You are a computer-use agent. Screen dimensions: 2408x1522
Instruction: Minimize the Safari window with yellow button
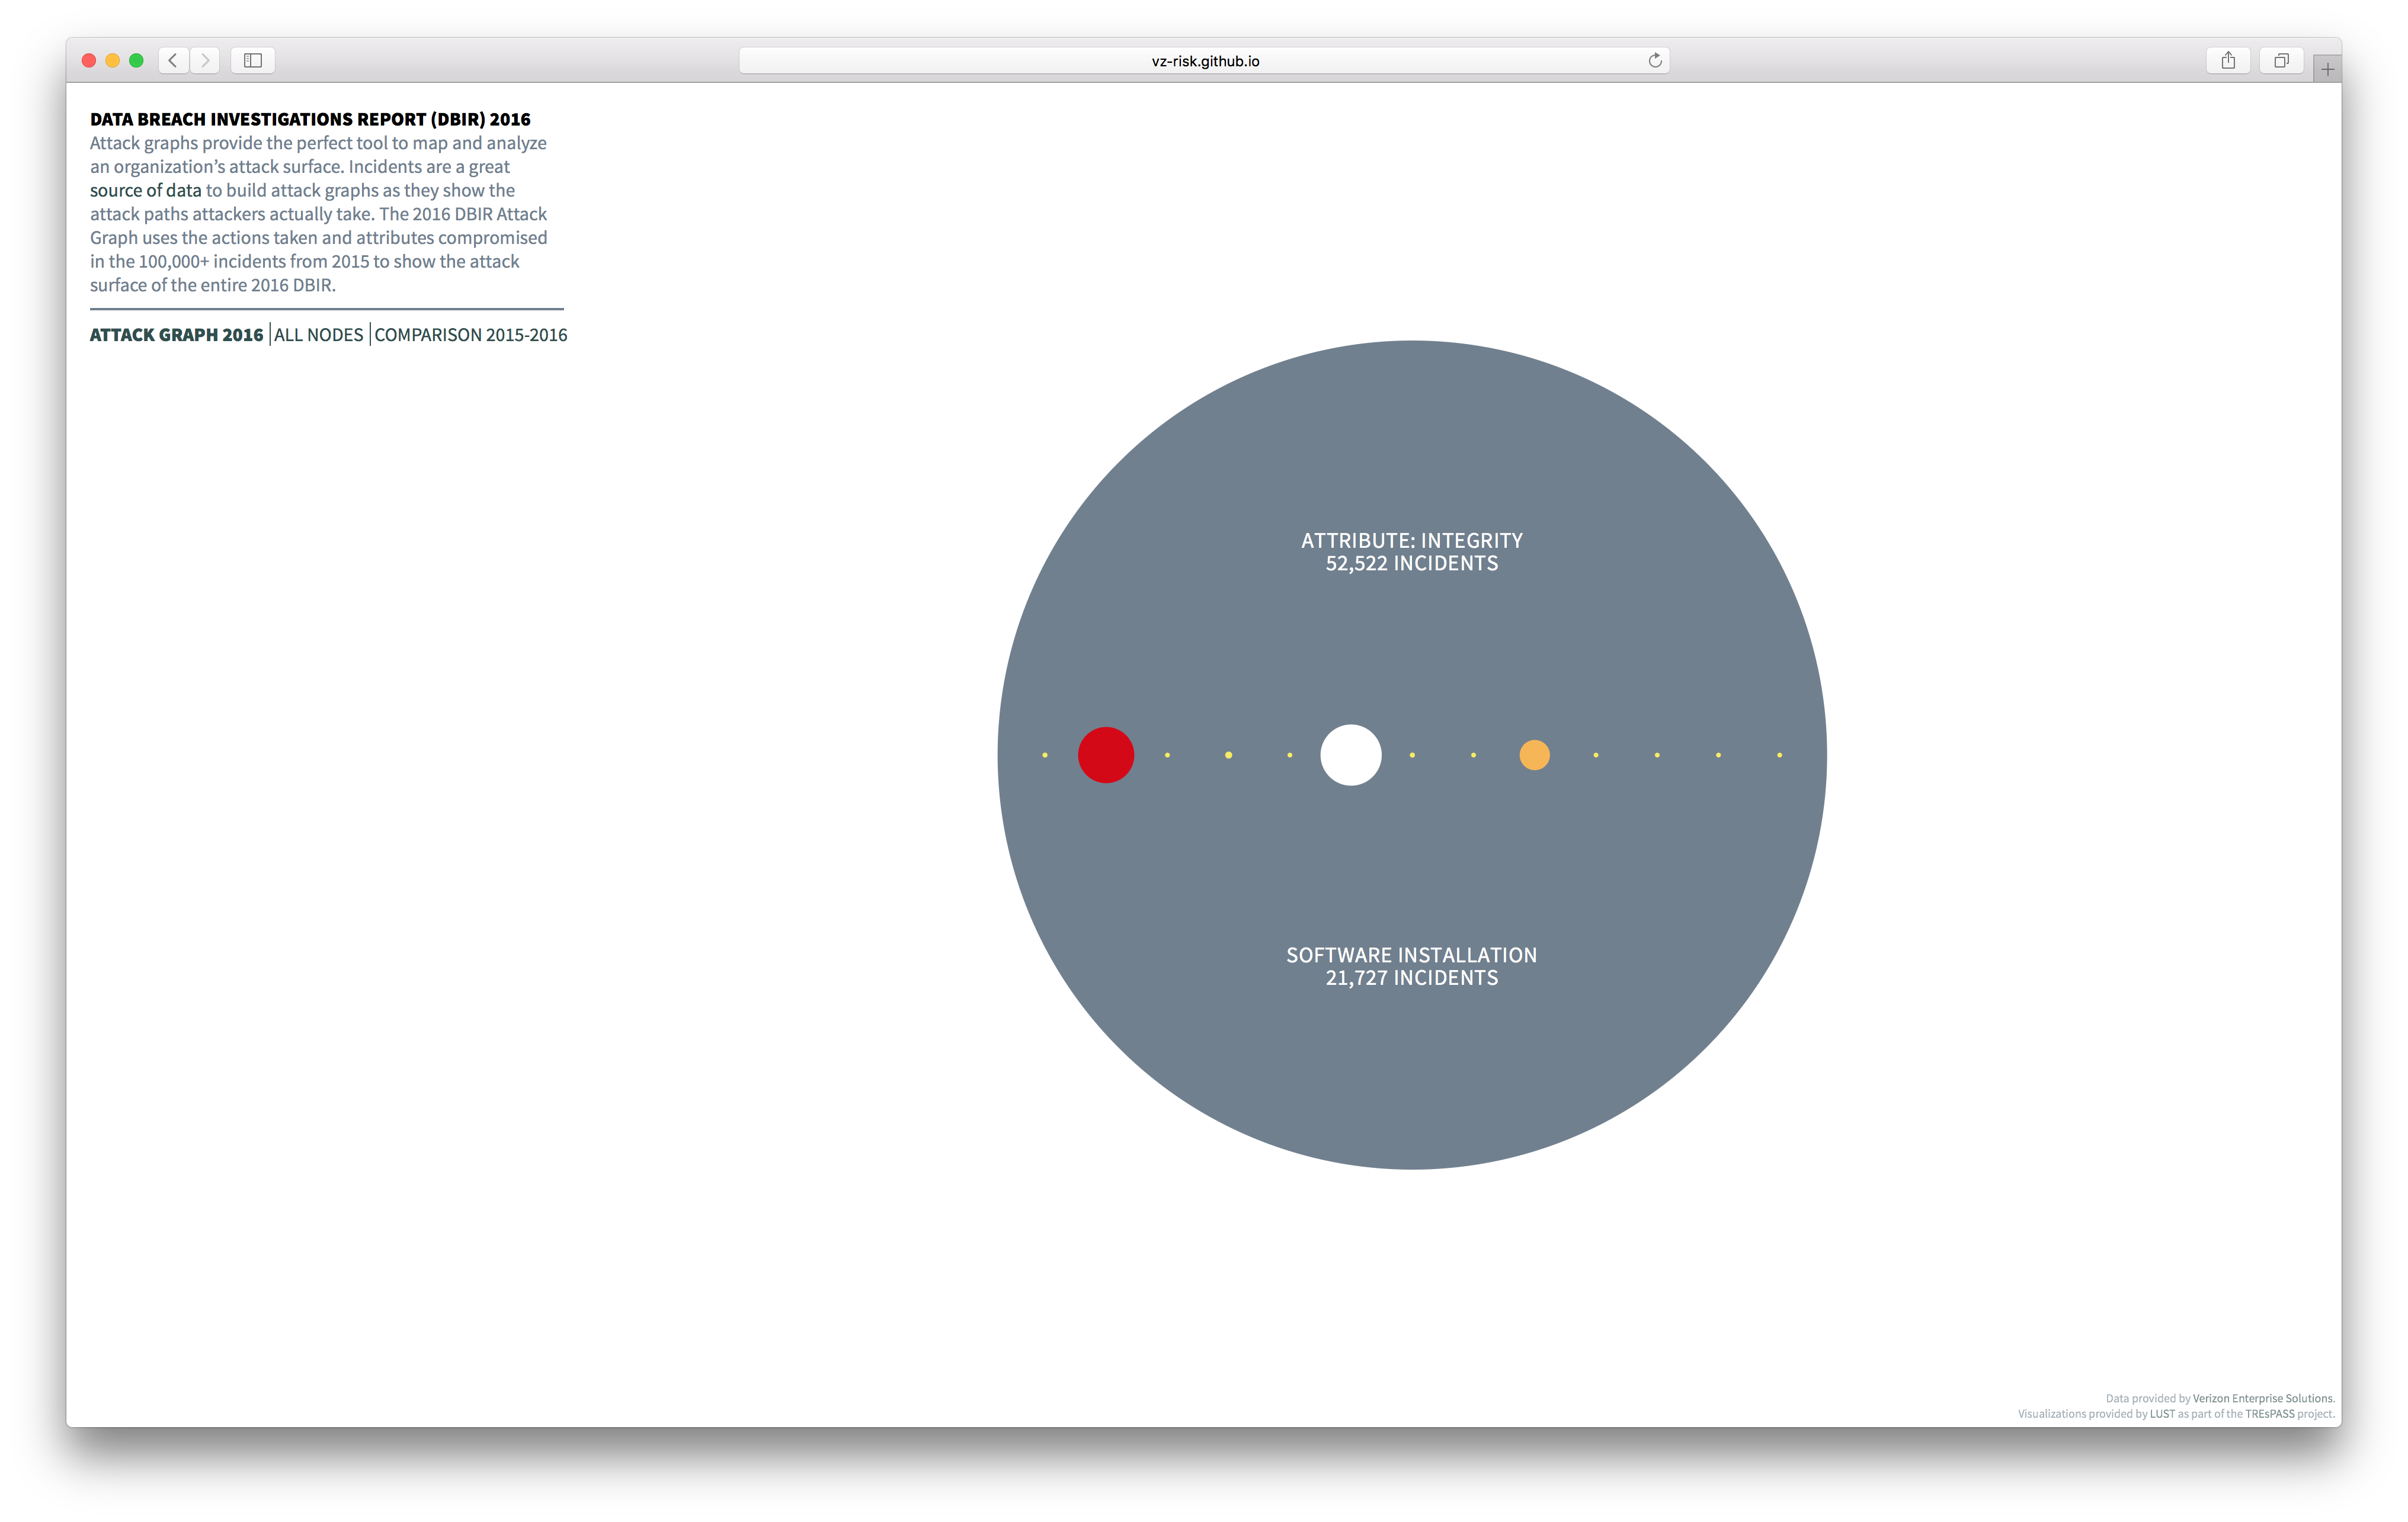point(113,61)
